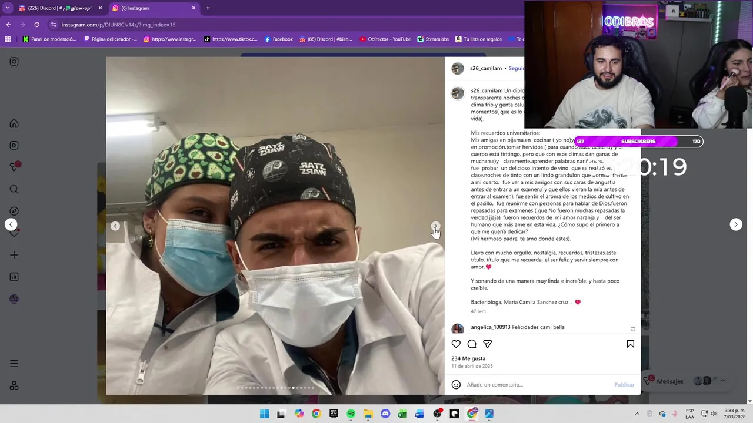Open the profile avatar in Instagram sidebar
Image resolution: width=753 pixels, height=423 pixels.
[14, 298]
